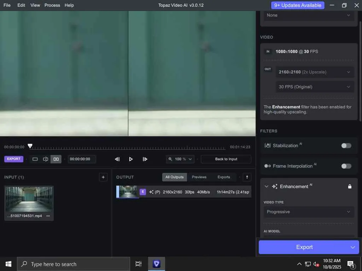Click the Back to Input button
Viewport: 362px width, 271px height.
pos(226,159)
